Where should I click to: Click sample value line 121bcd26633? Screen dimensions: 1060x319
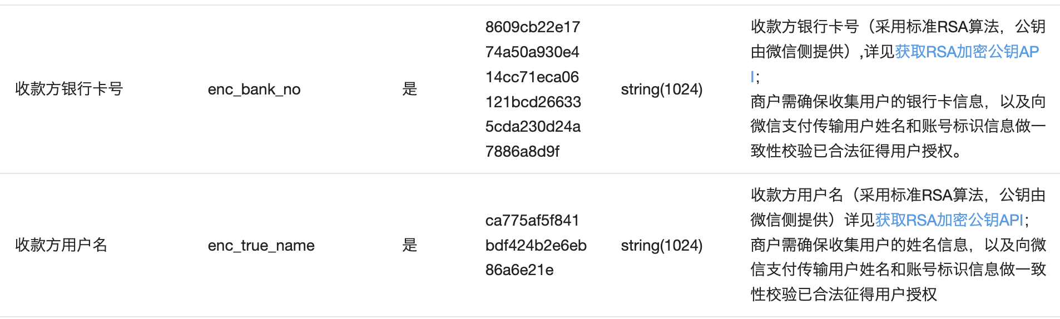point(533,102)
